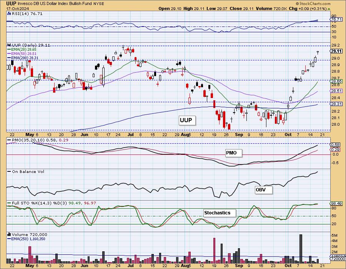Click the Chg +0.09 (+0.31%) value
Screen dimensions: 346x269
click(x=308, y=8)
